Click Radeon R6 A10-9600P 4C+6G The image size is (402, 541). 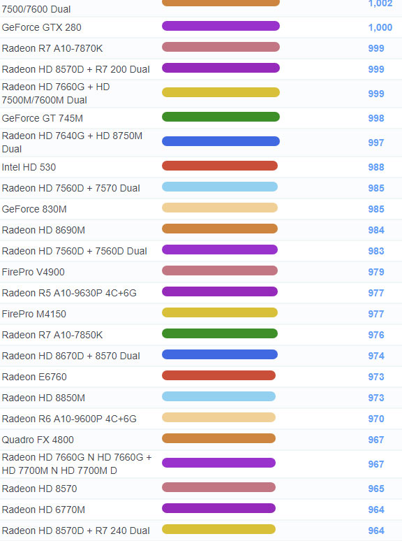[x=69, y=419]
